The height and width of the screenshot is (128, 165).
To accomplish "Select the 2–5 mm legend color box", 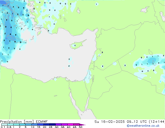I will pos(22,125).
